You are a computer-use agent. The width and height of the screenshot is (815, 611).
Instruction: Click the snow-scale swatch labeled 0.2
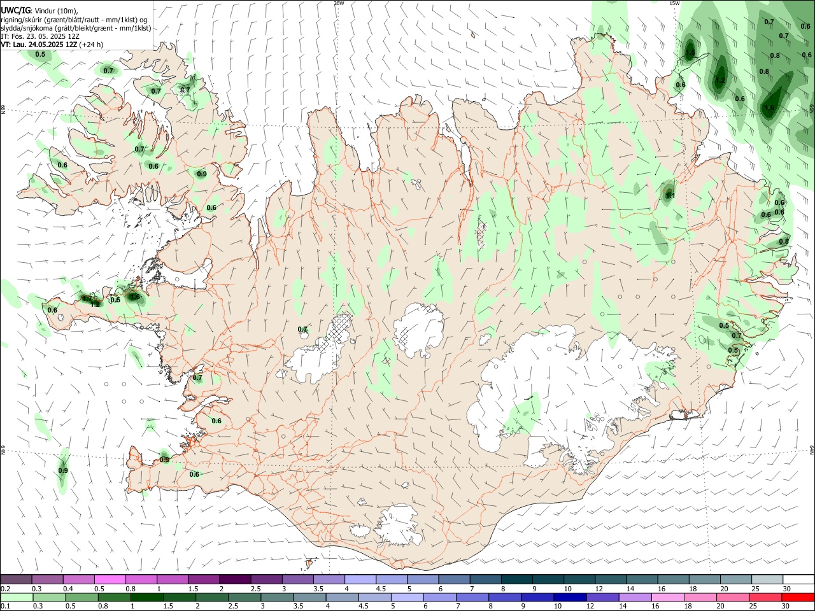tap(16, 579)
